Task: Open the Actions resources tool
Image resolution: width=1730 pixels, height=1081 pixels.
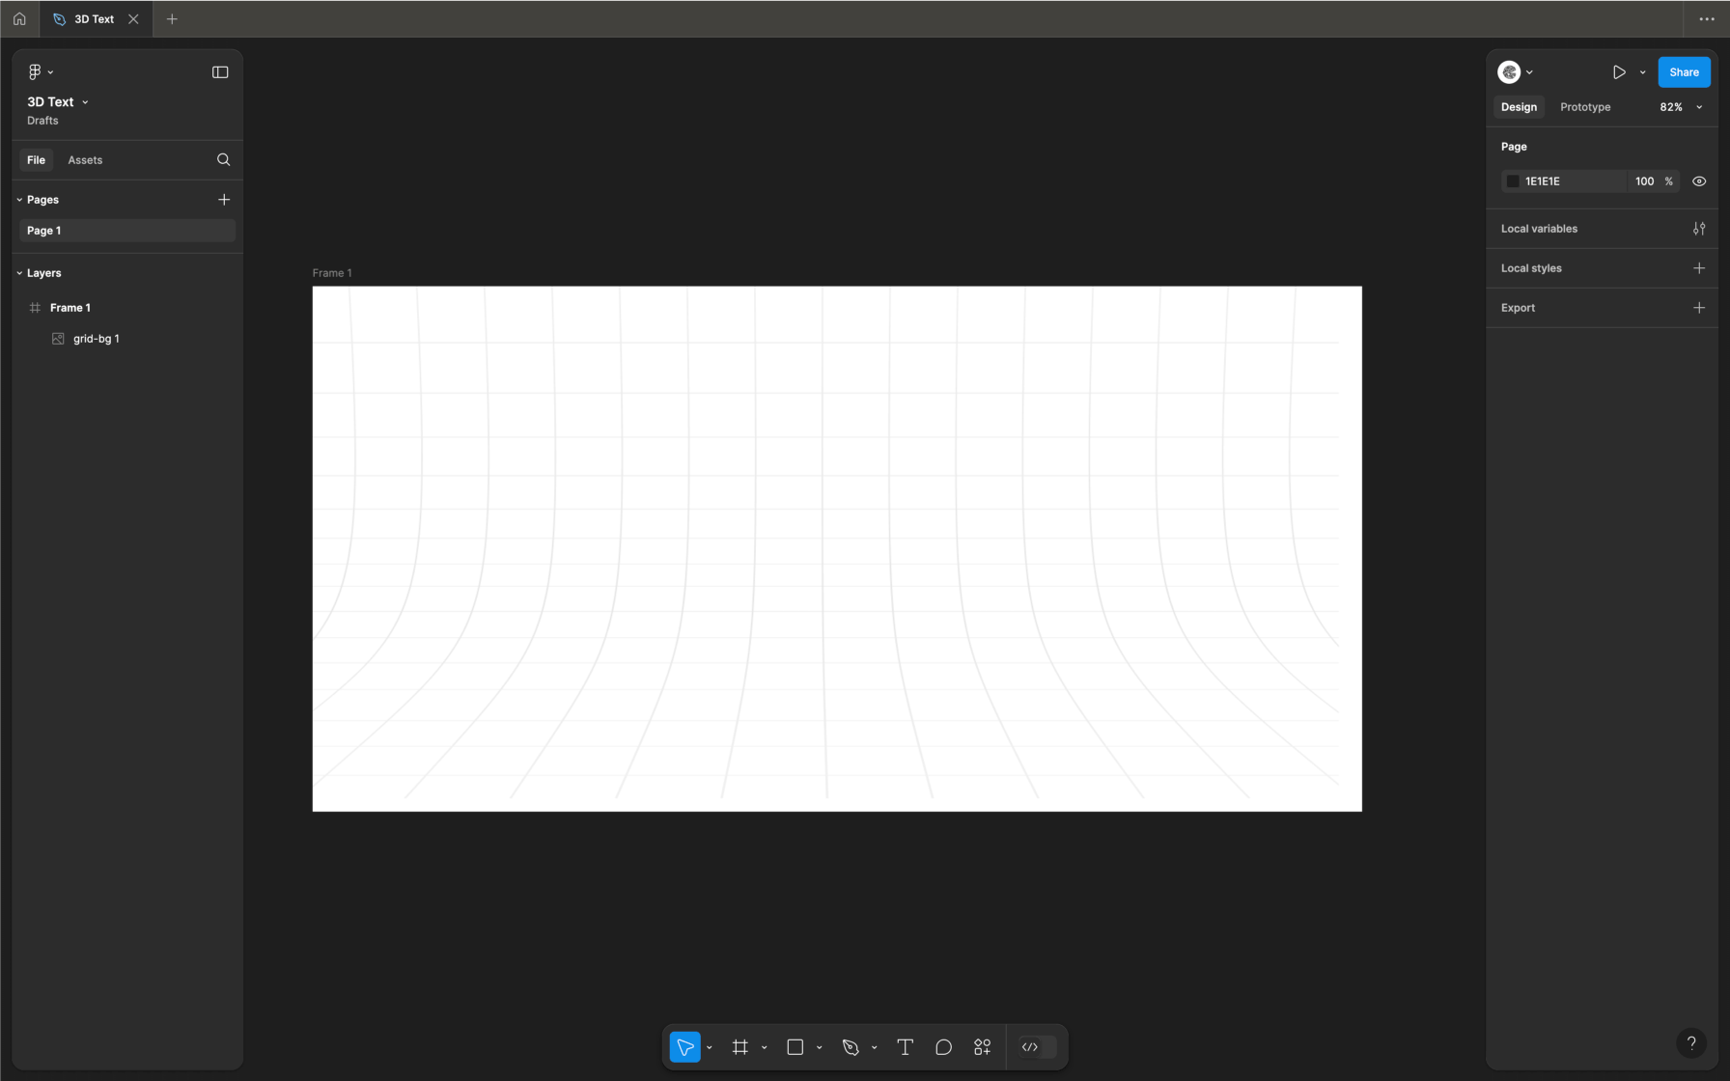Action: tap(983, 1047)
